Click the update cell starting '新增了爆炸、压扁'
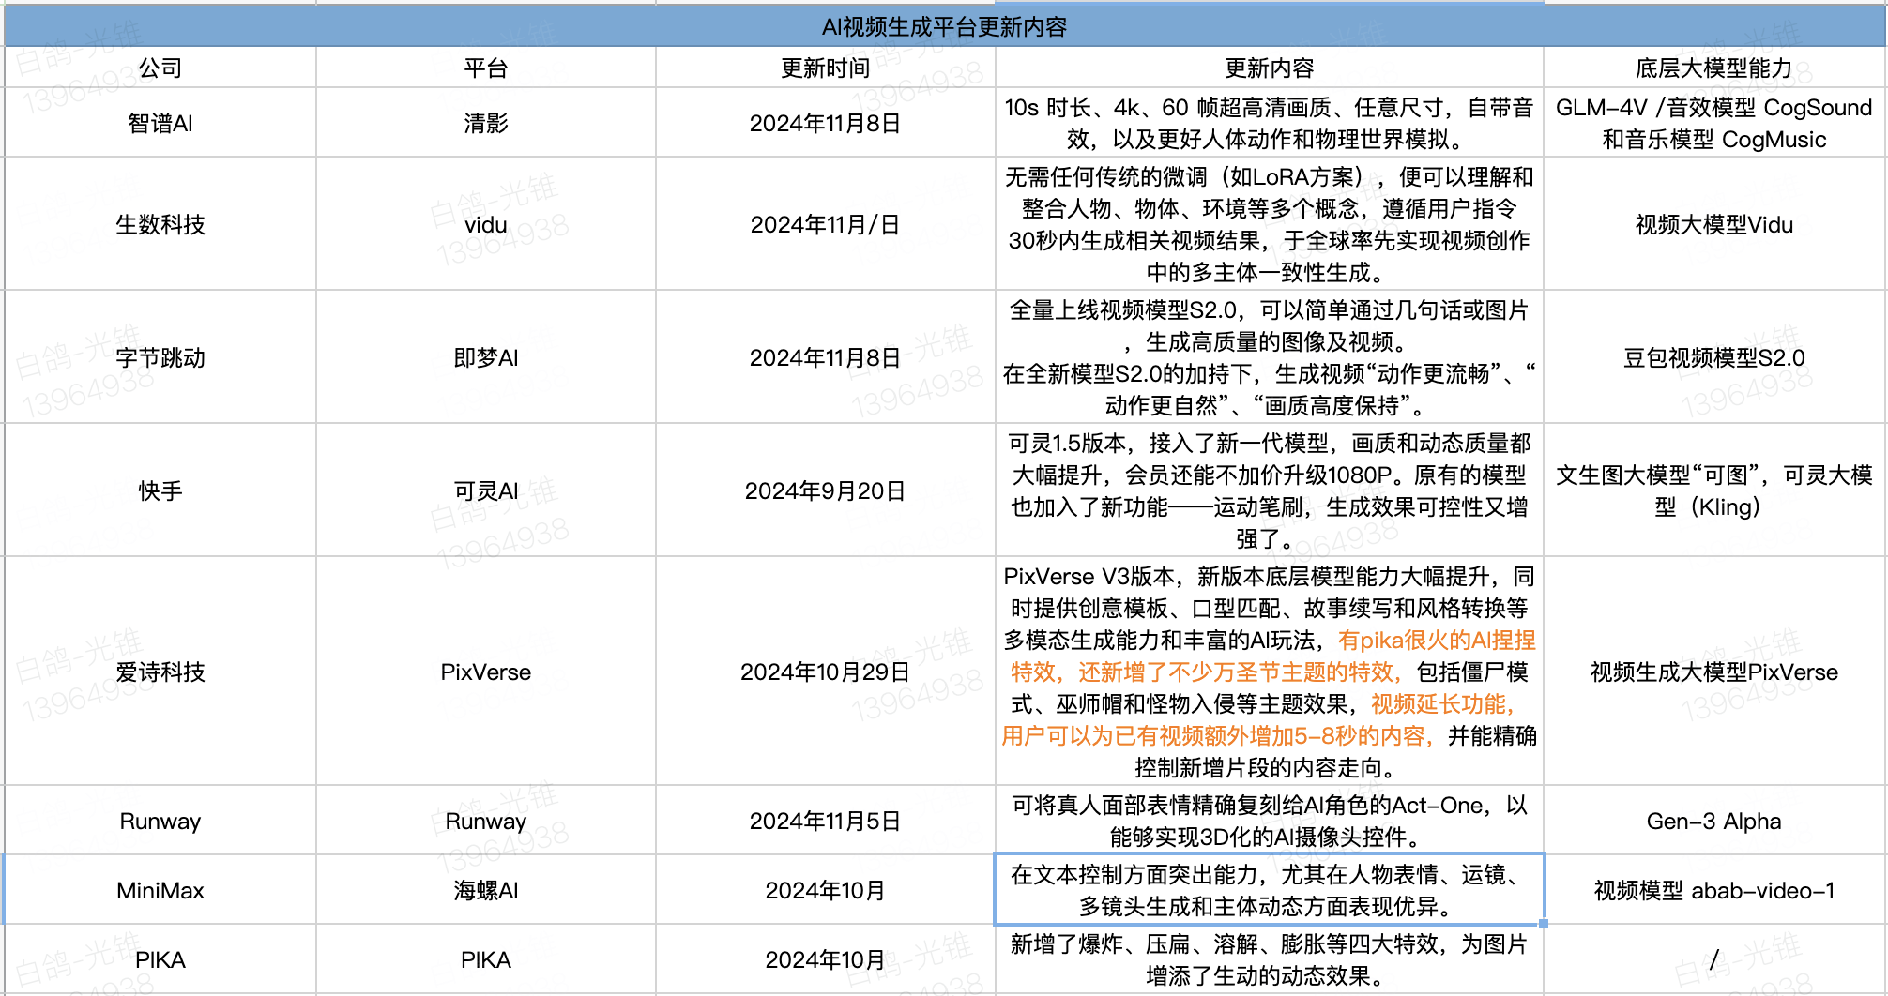Screen dimensions: 1888x996 click(1270, 959)
